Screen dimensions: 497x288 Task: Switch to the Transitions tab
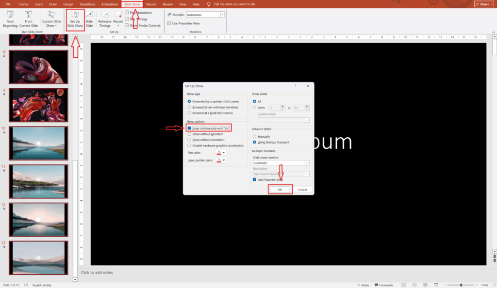(87, 4)
